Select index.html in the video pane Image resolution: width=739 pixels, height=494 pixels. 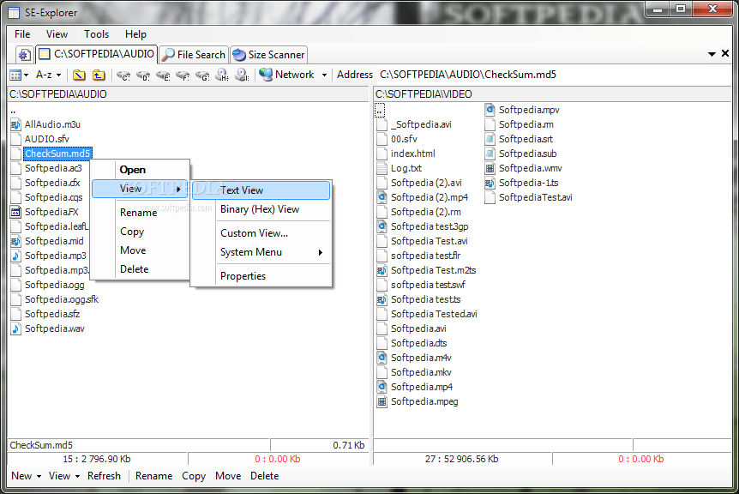click(x=412, y=154)
